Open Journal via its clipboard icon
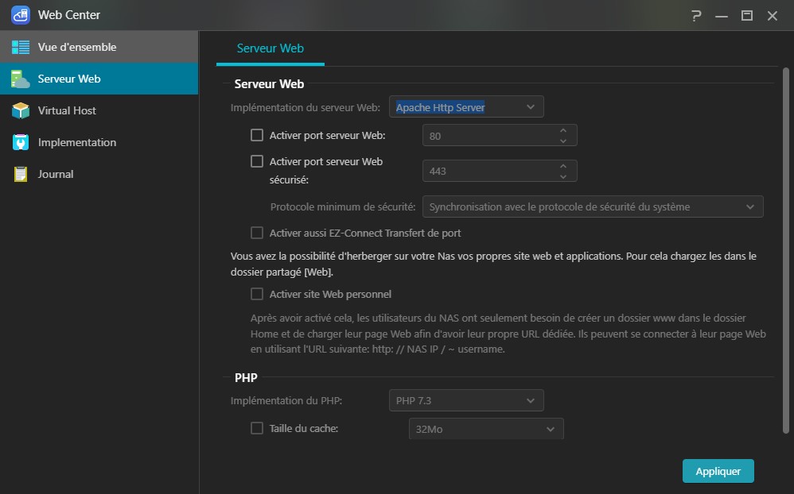 coord(21,175)
